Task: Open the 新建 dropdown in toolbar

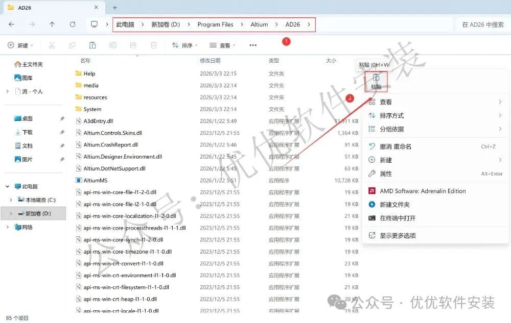Action: [x=20, y=45]
